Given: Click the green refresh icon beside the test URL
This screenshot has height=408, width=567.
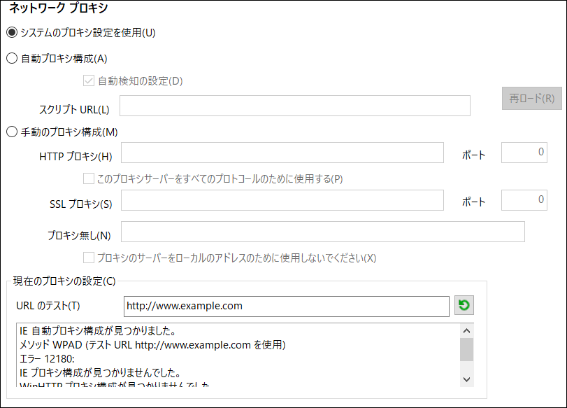Looking at the screenshot, I should tap(464, 305).
